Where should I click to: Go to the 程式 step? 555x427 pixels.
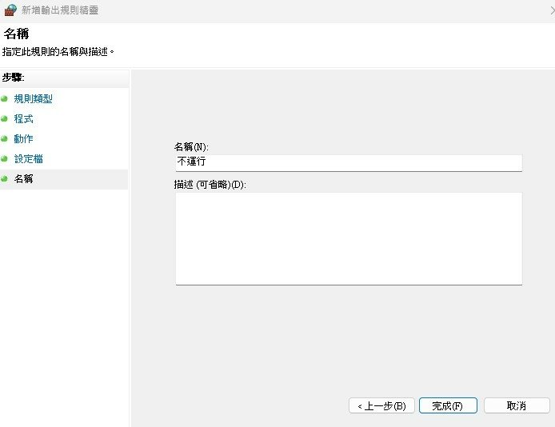(x=23, y=119)
